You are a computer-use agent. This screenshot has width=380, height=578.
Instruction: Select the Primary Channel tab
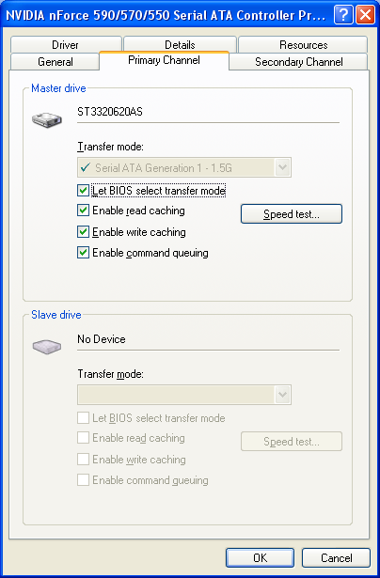click(165, 60)
